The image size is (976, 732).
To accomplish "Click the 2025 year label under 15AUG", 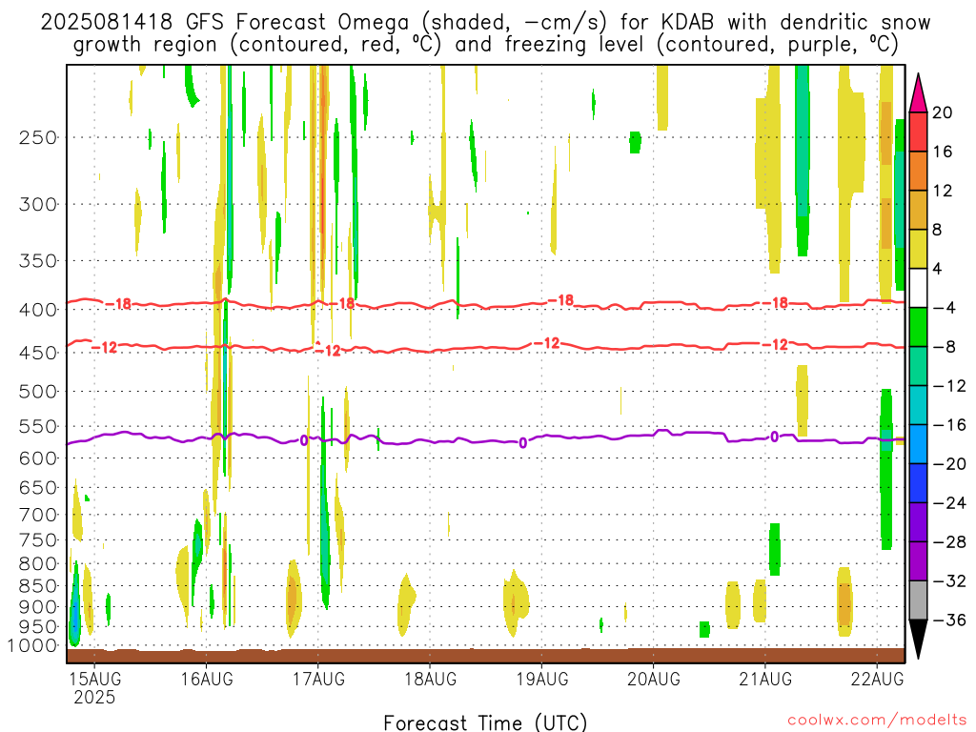I will click(x=94, y=697).
